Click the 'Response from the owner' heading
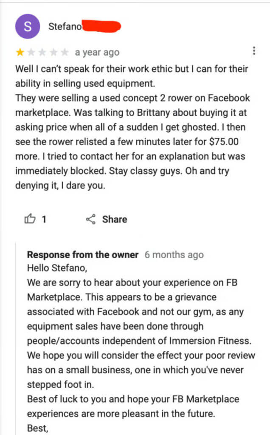This screenshot has height=435, width=270. tap(83, 255)
